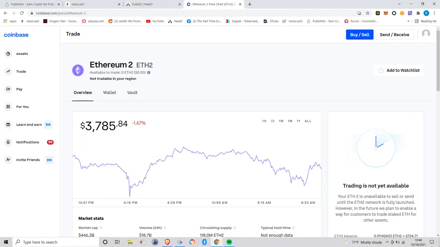The height and width of the screenshot is (247, 440).
Task: Open Spotify from the taskbar
Action: (229, 242)
